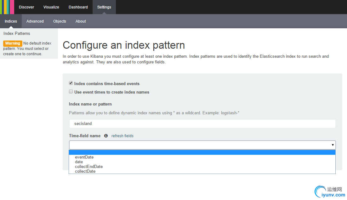
Task: Open the Advanced settings subtab
Action: 35,21
